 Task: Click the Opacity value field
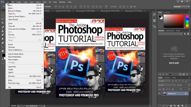coord(185,85)
